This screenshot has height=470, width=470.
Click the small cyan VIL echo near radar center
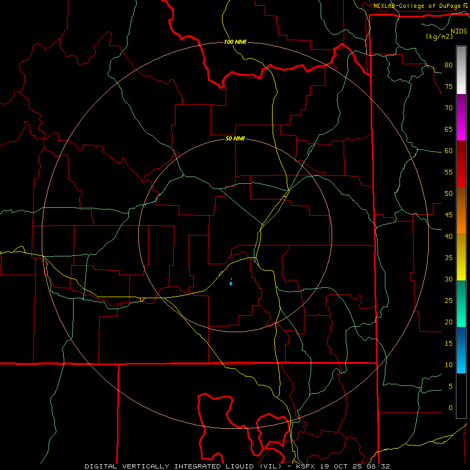point(231,281)
